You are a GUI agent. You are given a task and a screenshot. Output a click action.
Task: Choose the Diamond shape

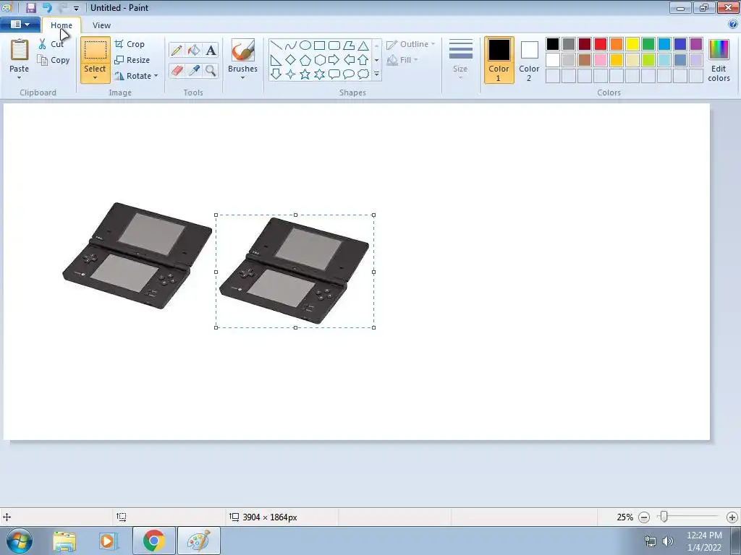coord(291,60)
